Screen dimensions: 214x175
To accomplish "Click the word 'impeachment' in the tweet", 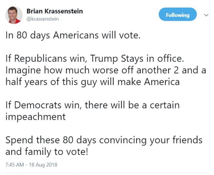I will tap(35, 117).
